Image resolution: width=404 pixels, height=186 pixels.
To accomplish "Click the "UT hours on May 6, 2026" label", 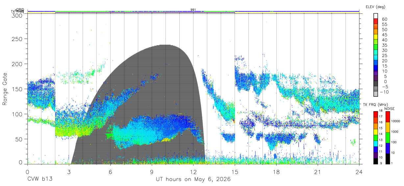I will (x=193, y=179).
